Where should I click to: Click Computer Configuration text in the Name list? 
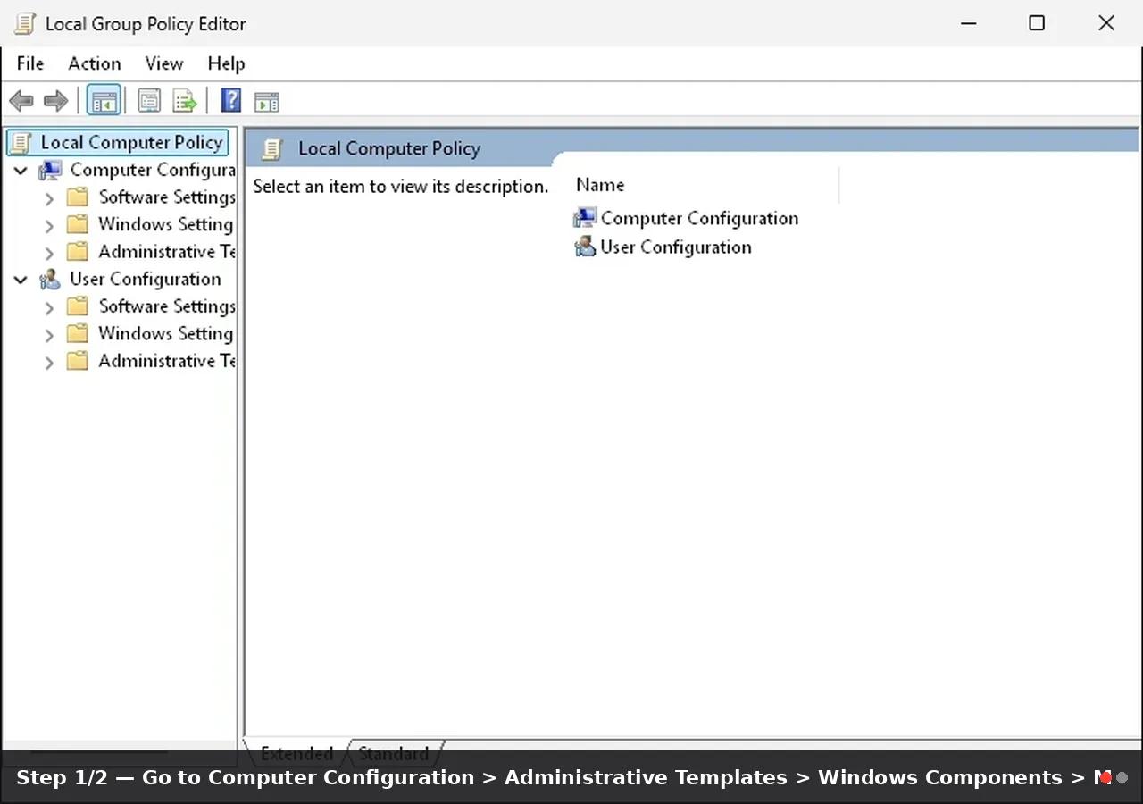point(699,218)
